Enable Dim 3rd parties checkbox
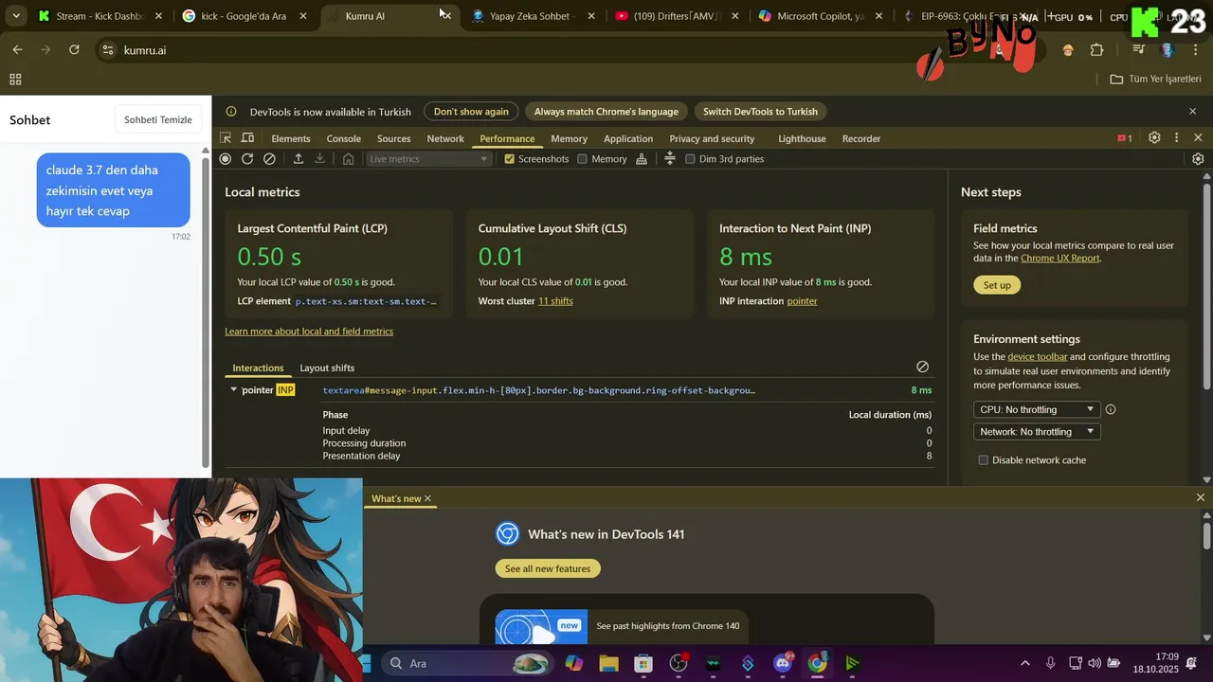Image resolution: width=1213 pixels, height=682 pixels. tap(690, 159)
